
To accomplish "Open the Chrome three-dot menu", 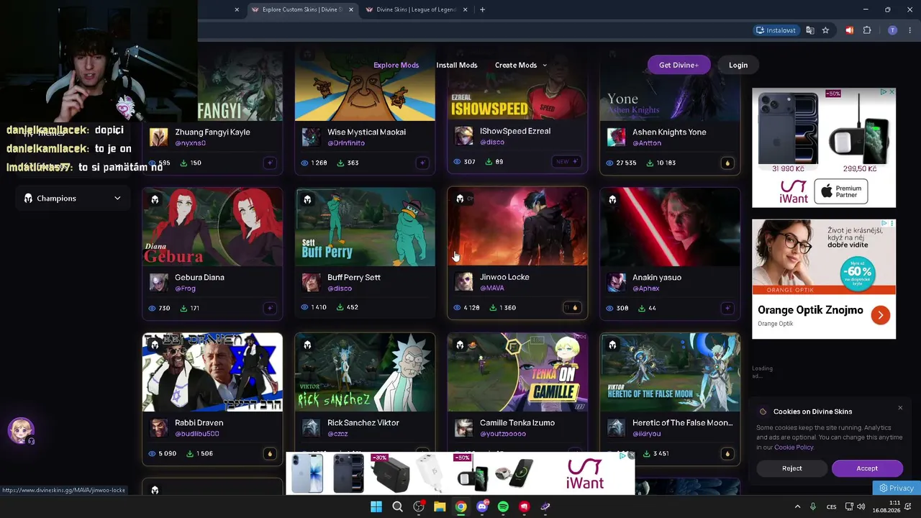I will (910, 30).
